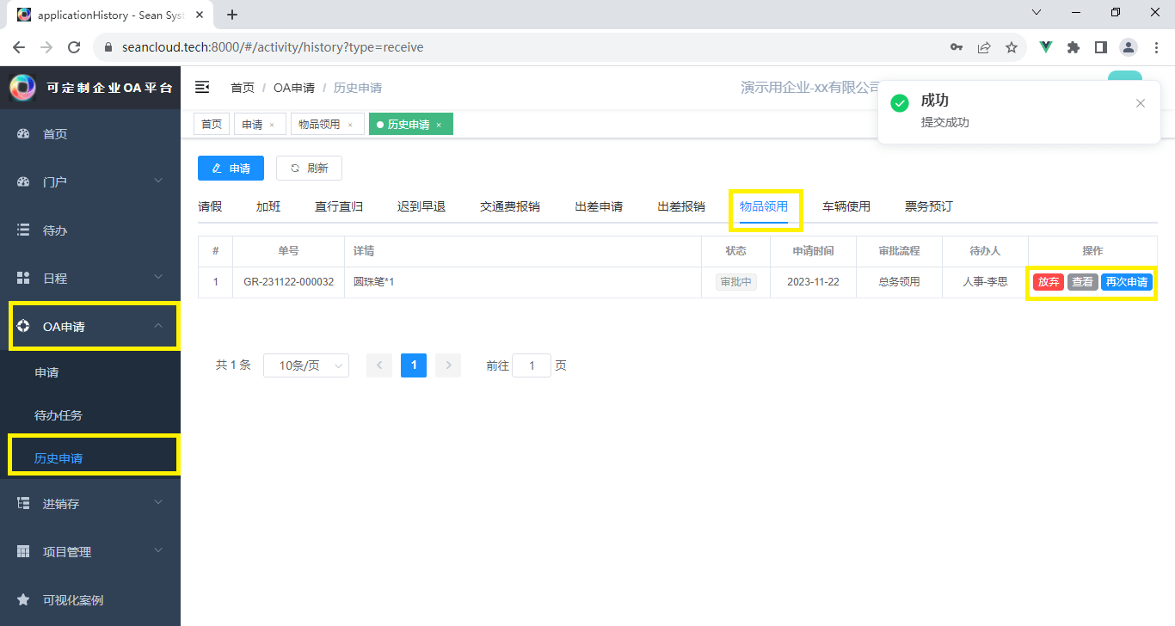Click browser back arrow

click(19, 47)
